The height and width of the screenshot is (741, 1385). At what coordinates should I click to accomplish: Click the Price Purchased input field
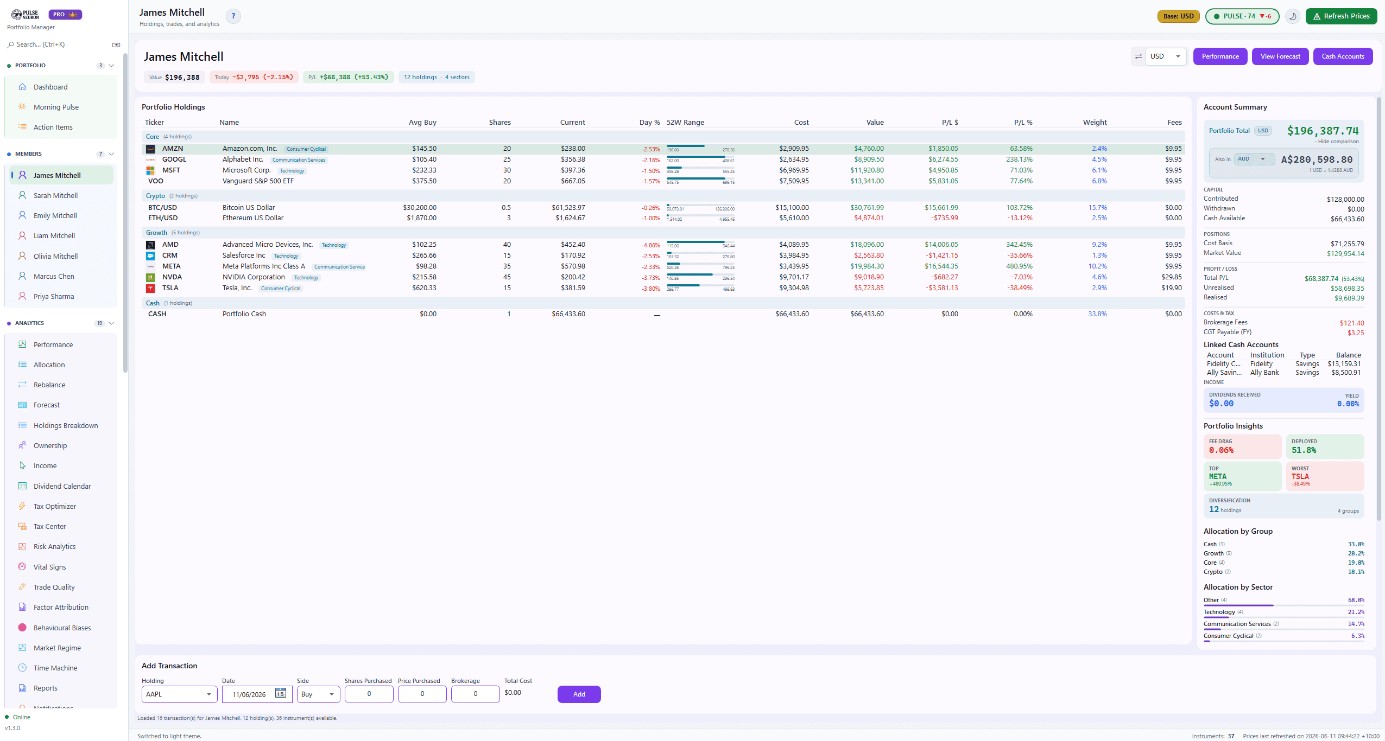click(x=422, y=694)
